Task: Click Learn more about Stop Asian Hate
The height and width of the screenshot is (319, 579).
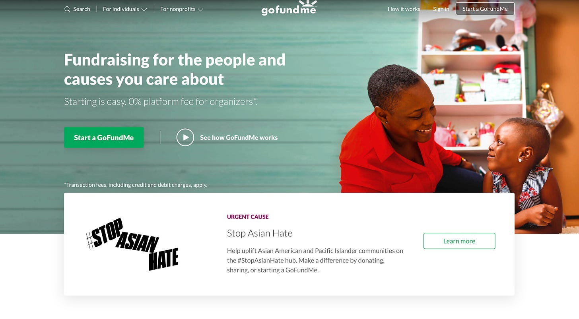Action: coord(459,241)
